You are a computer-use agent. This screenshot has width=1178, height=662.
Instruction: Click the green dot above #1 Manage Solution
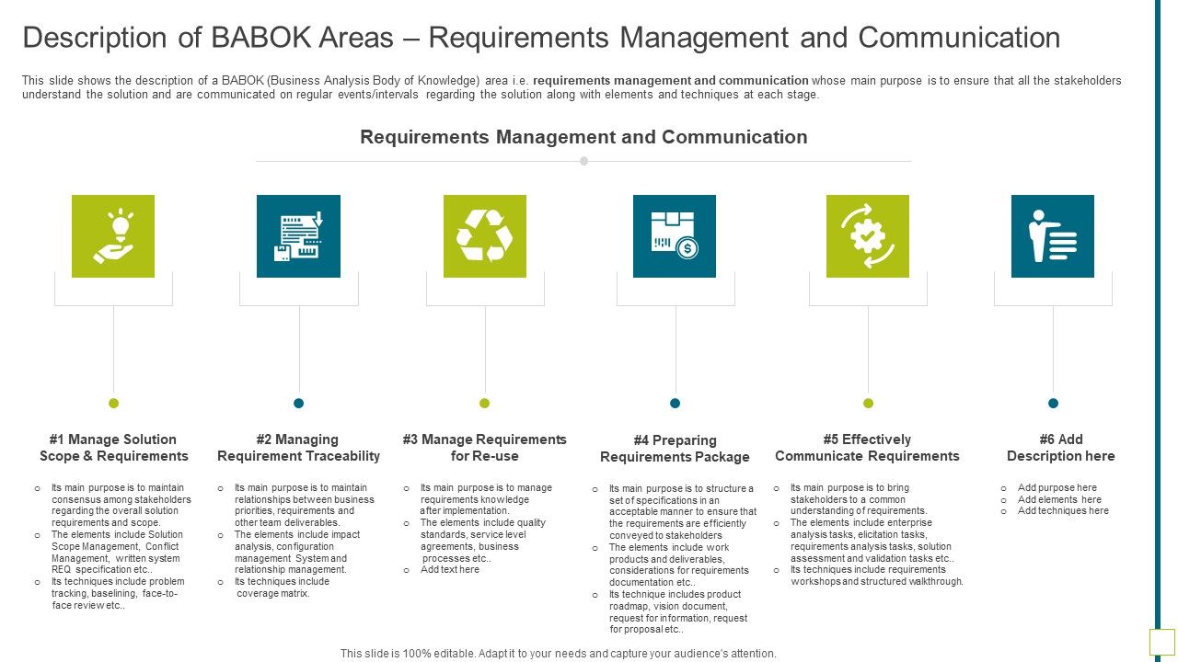114,403
